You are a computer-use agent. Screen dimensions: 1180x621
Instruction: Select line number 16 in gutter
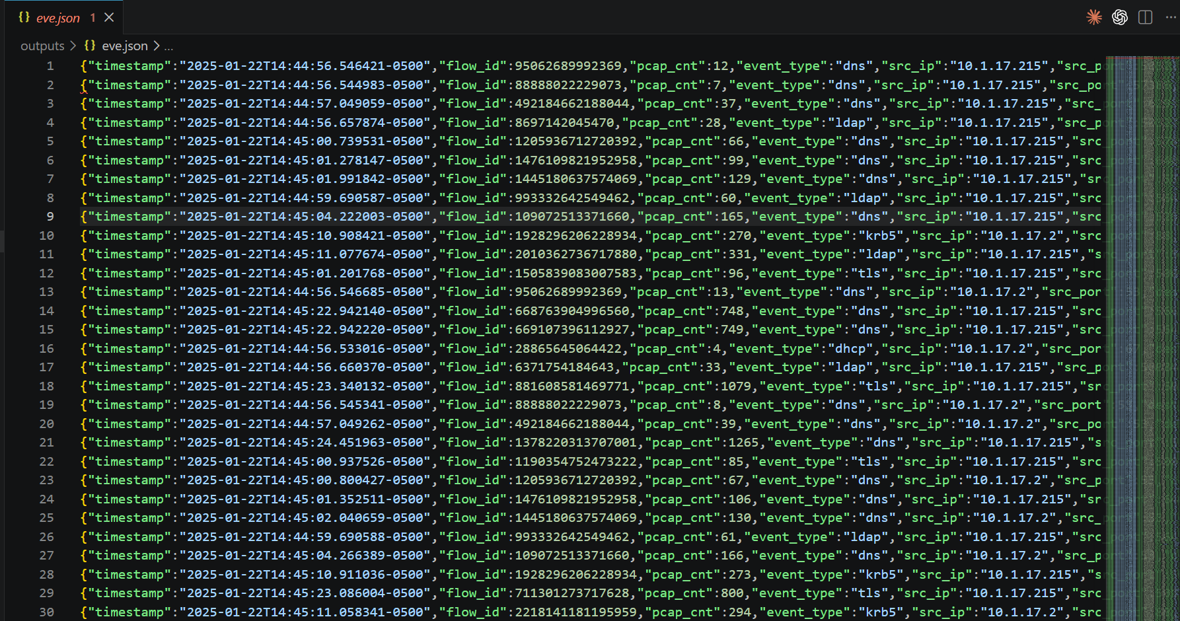[46, 348]
